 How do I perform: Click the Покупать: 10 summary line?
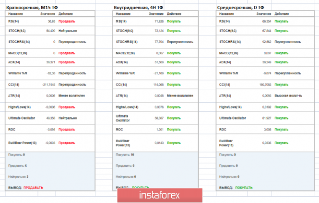126,155
